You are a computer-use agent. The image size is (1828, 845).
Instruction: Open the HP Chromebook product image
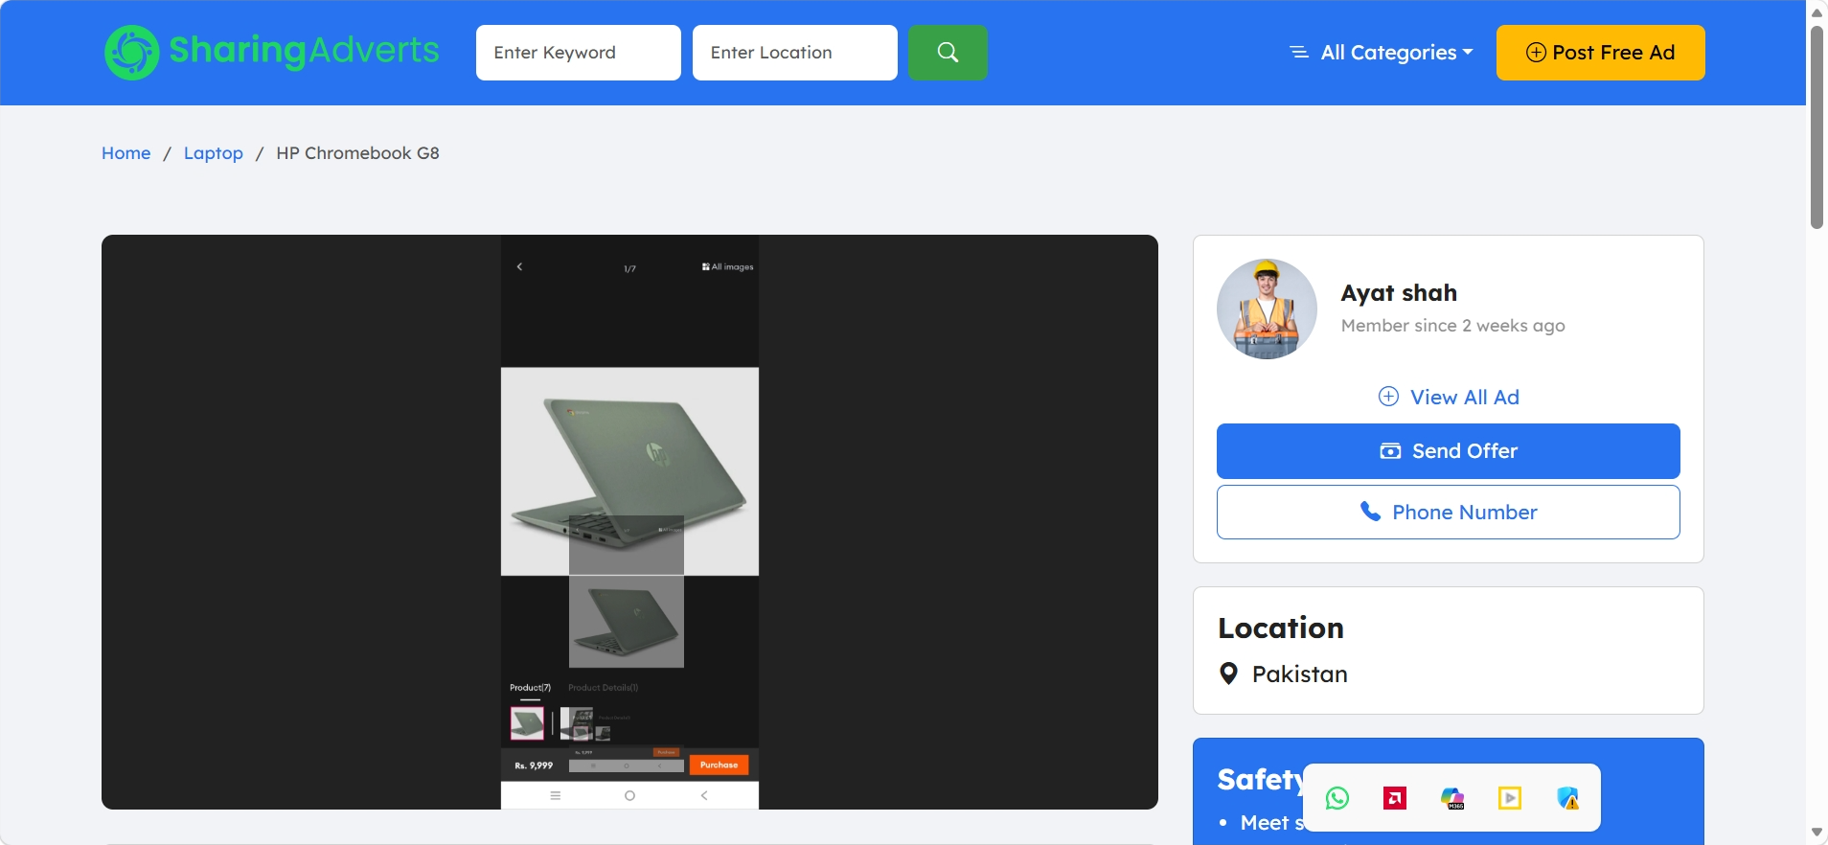629,522
